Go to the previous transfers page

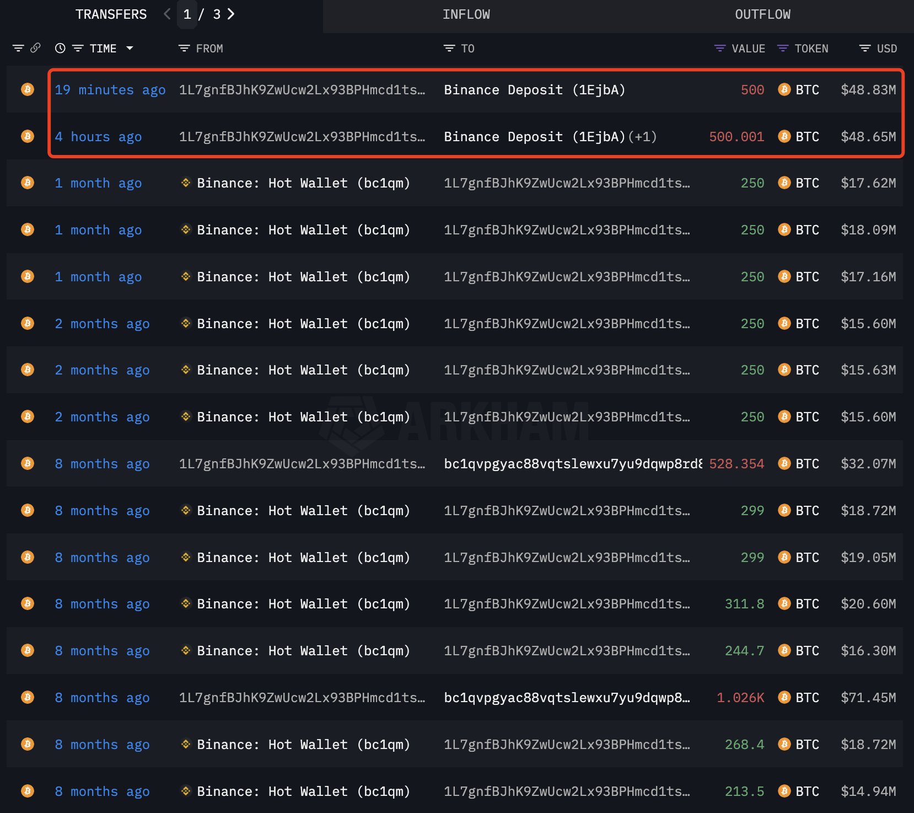(x=167, y=14)
